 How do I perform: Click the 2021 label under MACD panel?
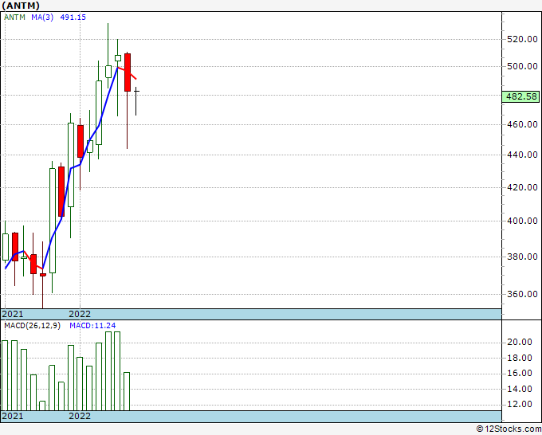click(x=13, y=416)
